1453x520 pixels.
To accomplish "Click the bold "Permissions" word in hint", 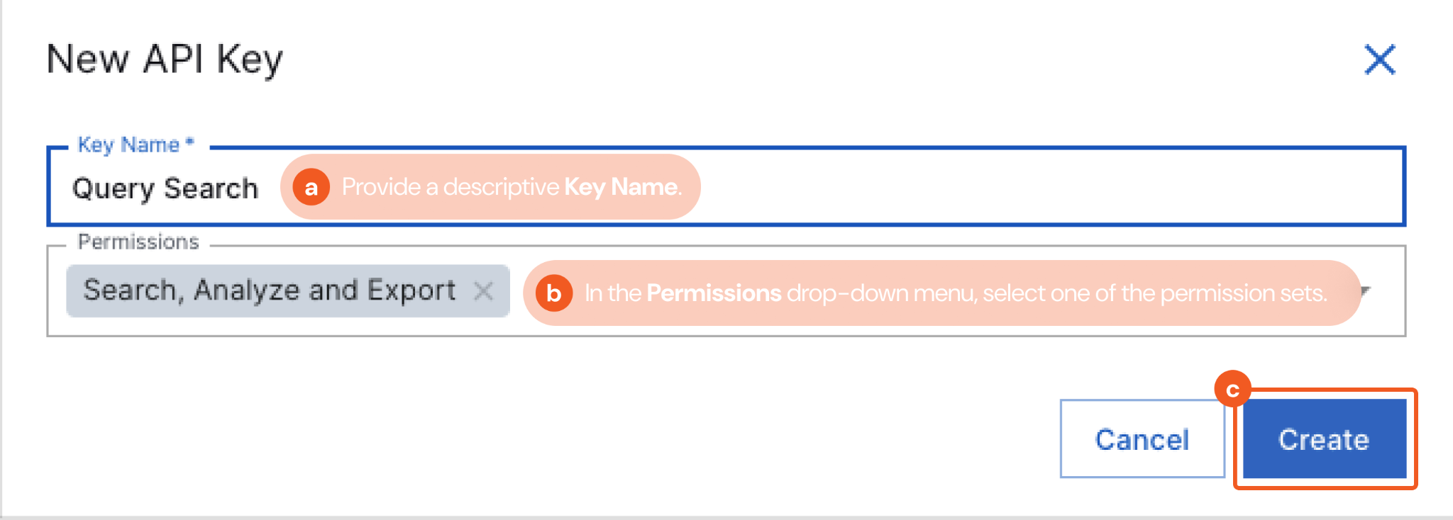I will (714, 293).
